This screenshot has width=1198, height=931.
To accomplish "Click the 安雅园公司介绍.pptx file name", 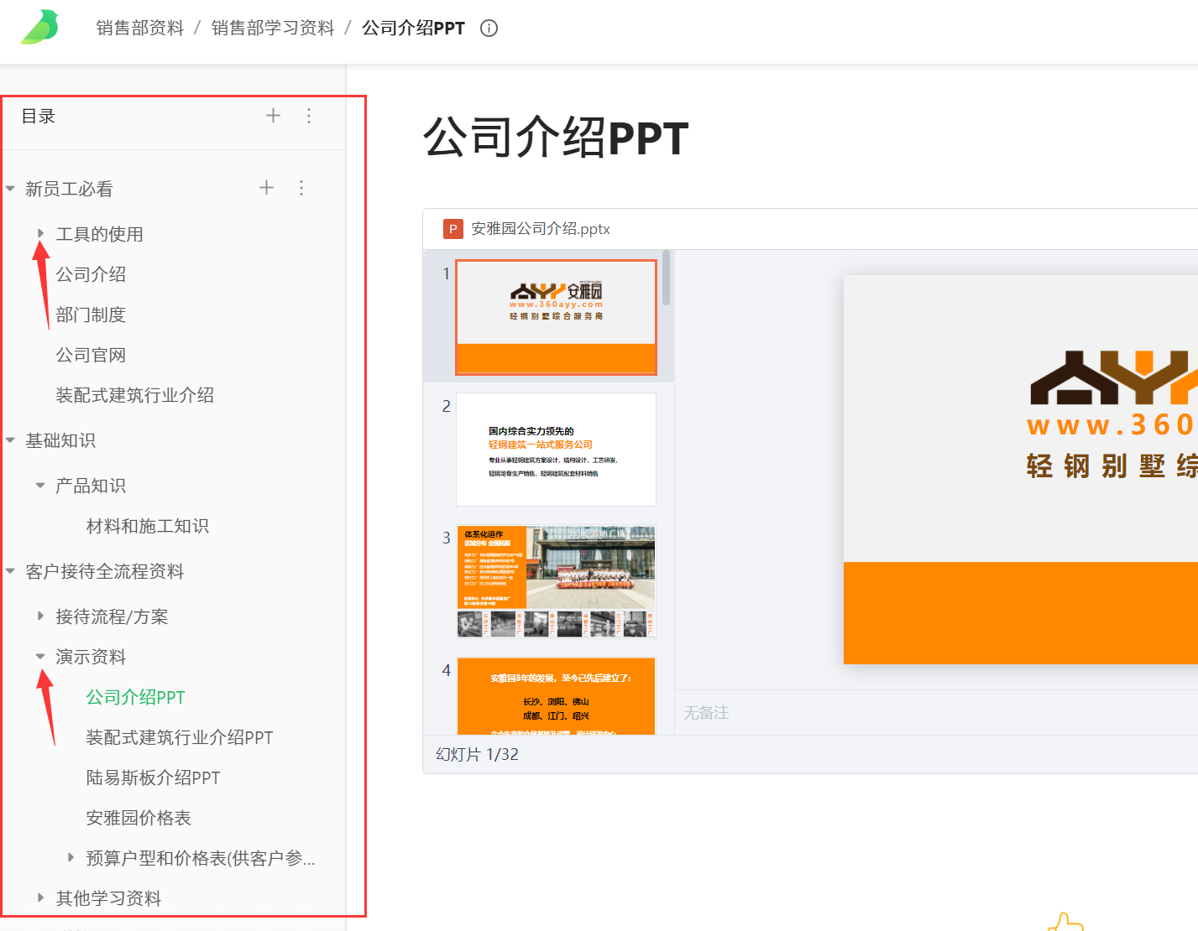I will coord(541,229).
